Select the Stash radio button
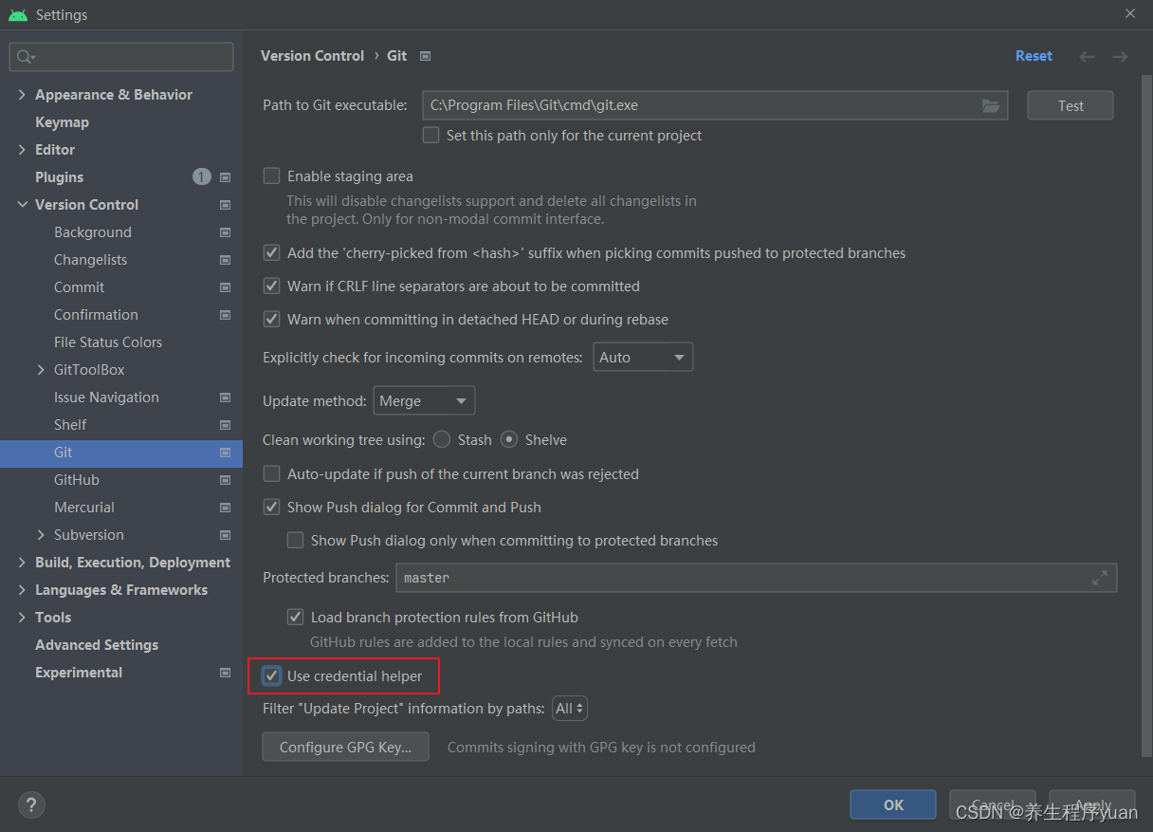The image size is (1153, 832). 442,440
